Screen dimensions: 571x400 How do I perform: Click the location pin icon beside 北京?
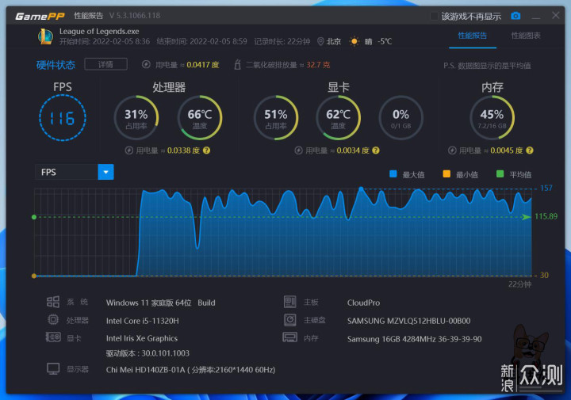click(x=320, y=41)
